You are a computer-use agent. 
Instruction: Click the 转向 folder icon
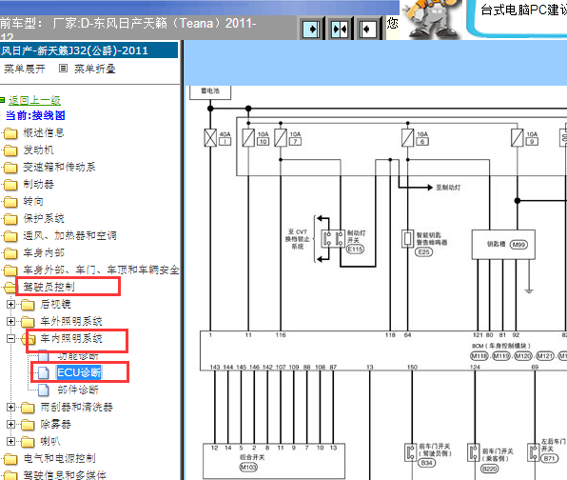(10, 202)
